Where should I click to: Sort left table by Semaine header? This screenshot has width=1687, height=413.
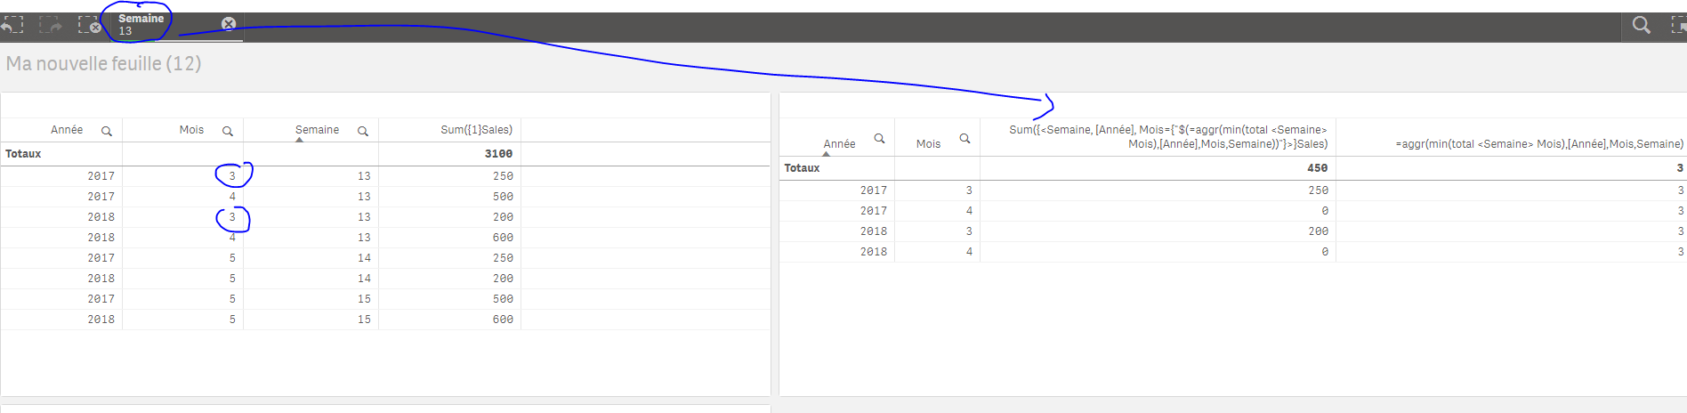(x=317, y=130)
